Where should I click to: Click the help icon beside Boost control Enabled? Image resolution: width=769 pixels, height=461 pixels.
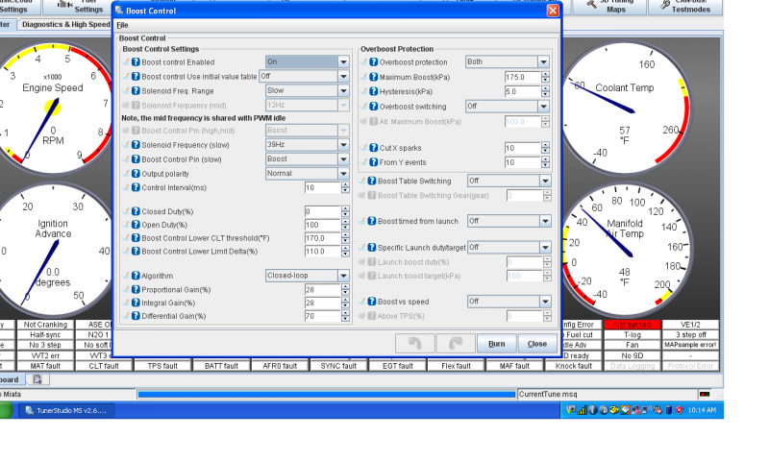point(136,61)
